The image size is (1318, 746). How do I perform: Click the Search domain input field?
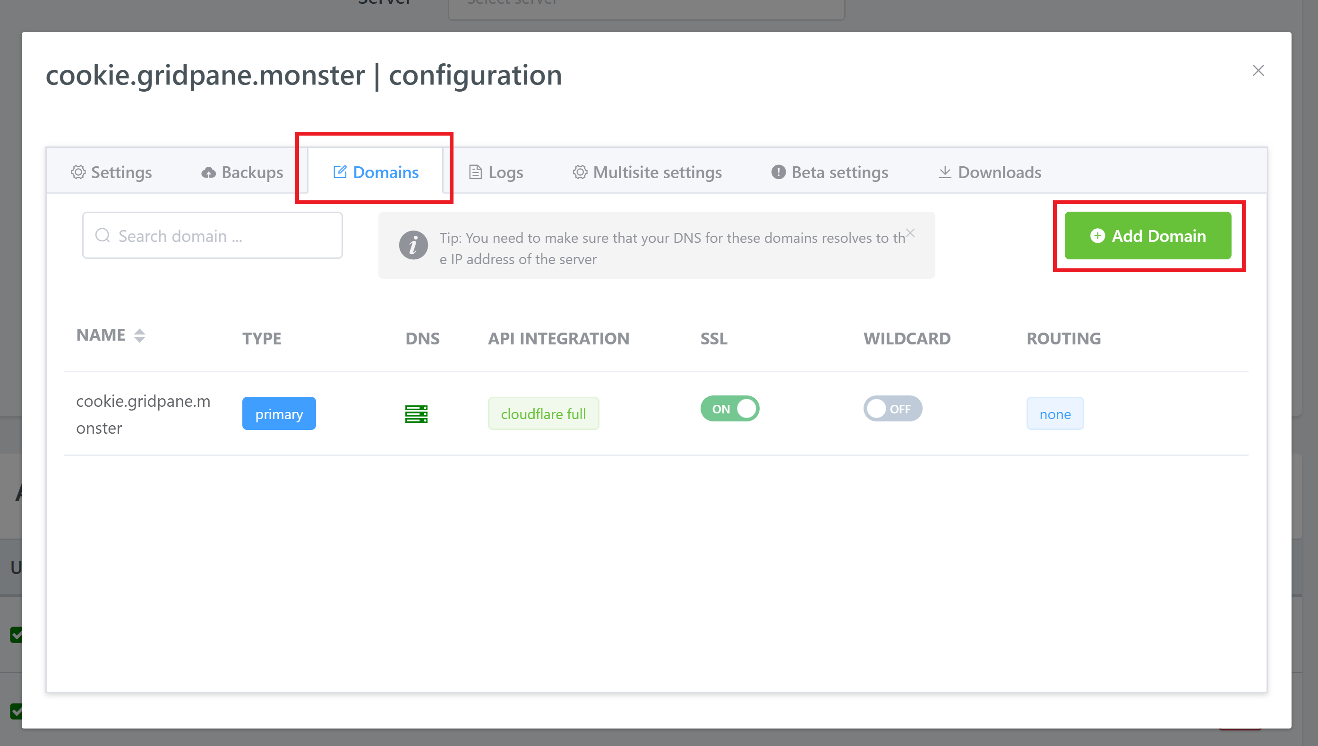pos(212,235)
